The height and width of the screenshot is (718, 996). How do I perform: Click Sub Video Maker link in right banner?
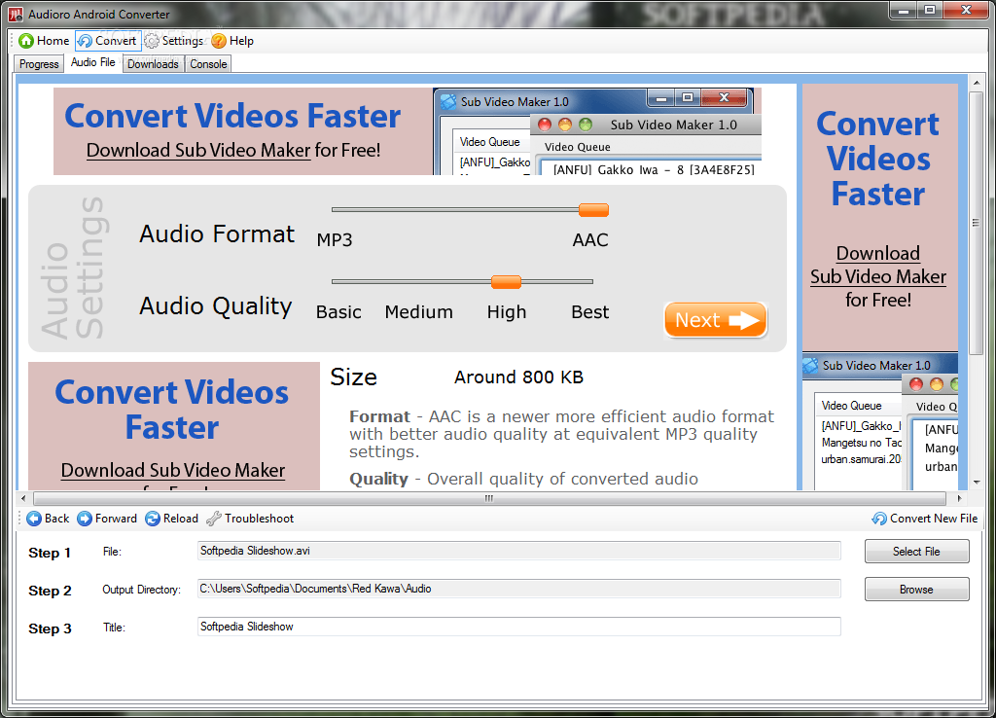[x=878, y=276]
